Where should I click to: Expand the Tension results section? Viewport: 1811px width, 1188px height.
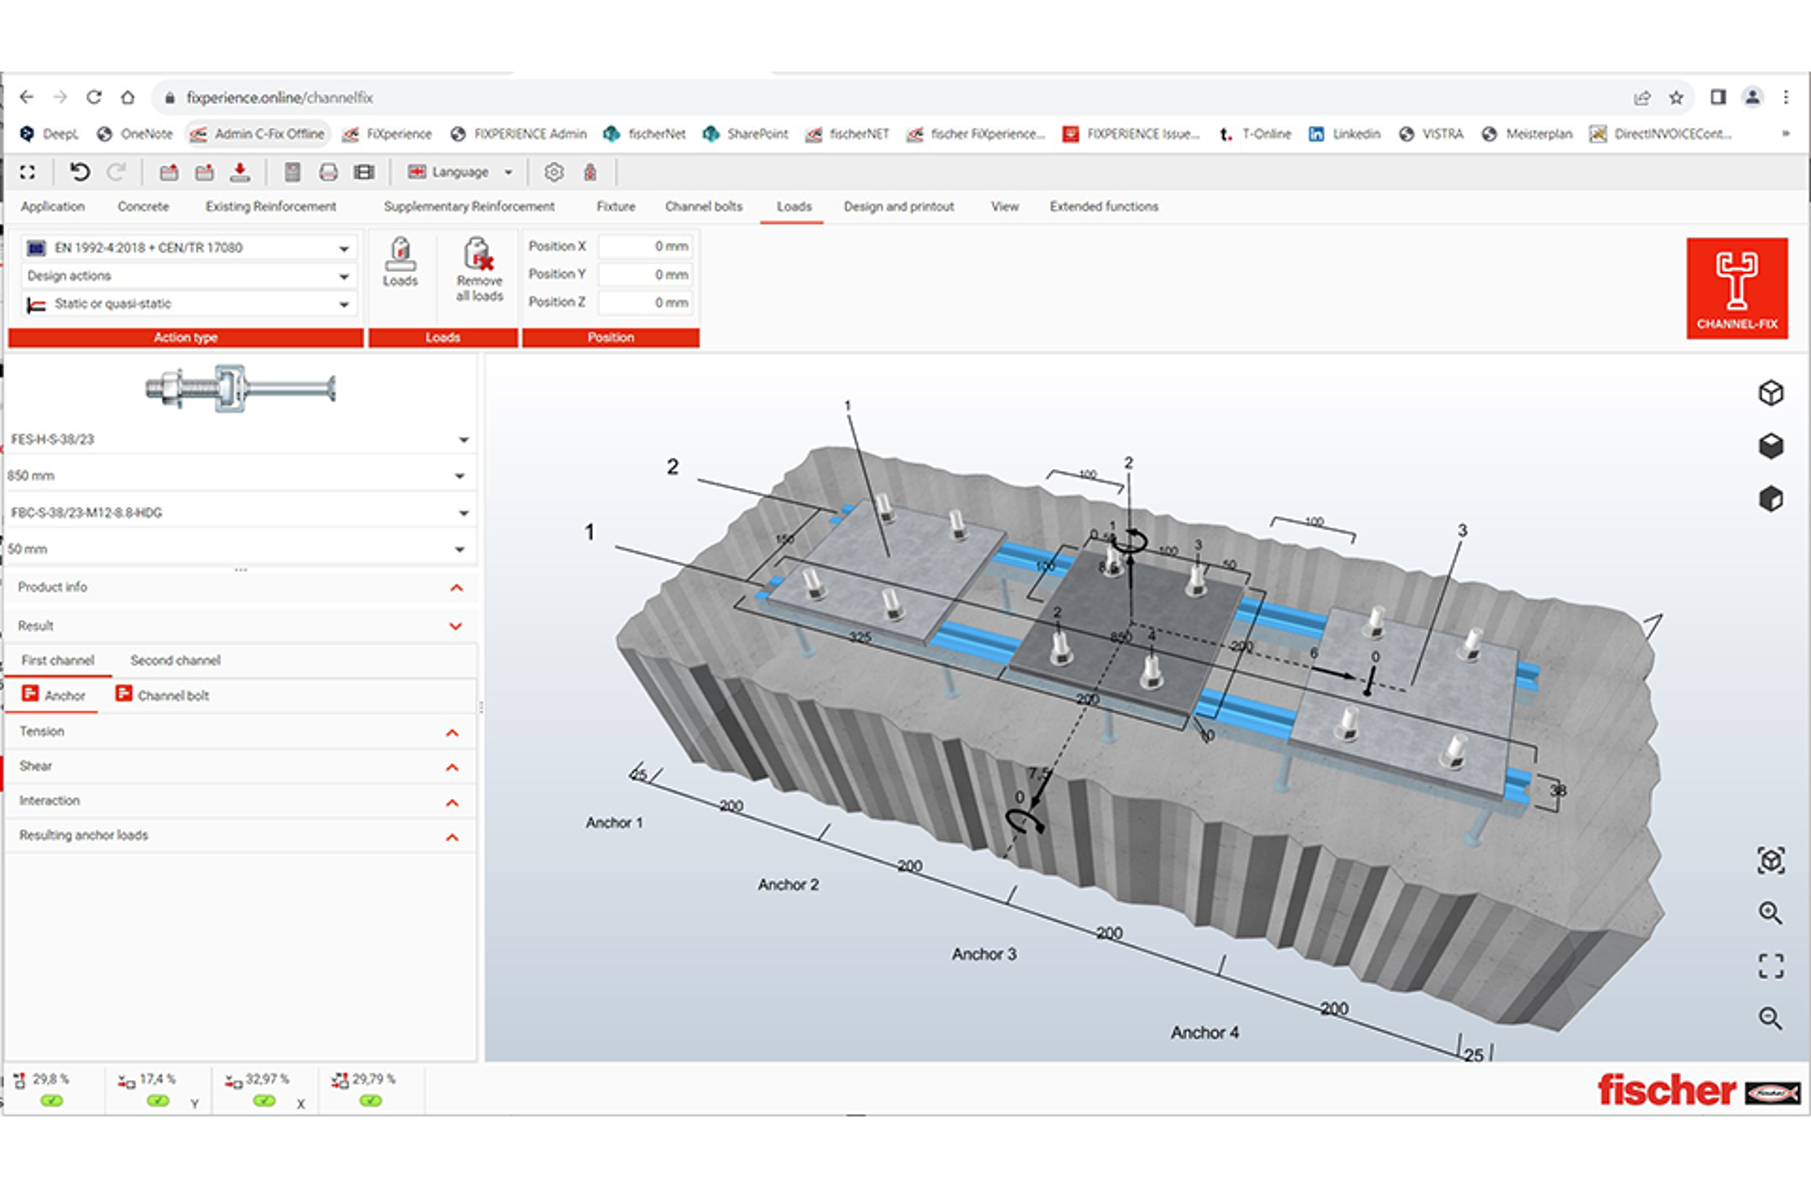pos(453,732)
